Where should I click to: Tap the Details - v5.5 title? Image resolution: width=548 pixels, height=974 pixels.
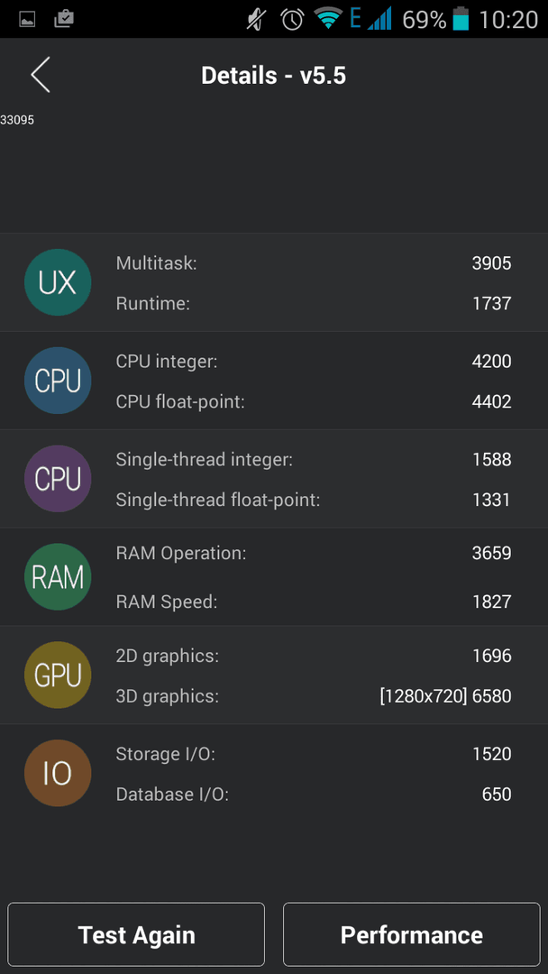tap(273, 76)
